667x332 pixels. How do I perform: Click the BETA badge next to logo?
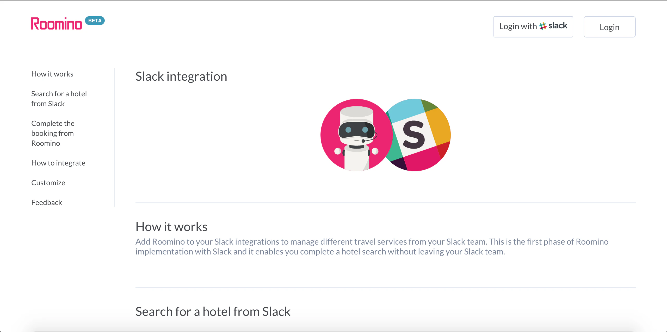[x=95, y=21]
